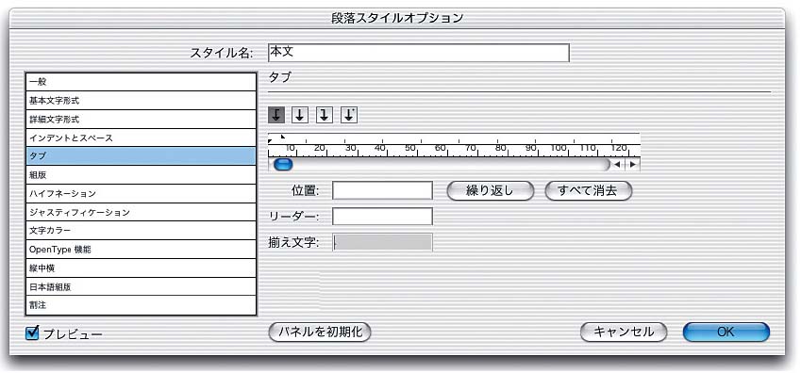This screenshot has height=373, width=801.
Task: Open the 詳細文字形式 category
Action: click(x=141, y=120)
